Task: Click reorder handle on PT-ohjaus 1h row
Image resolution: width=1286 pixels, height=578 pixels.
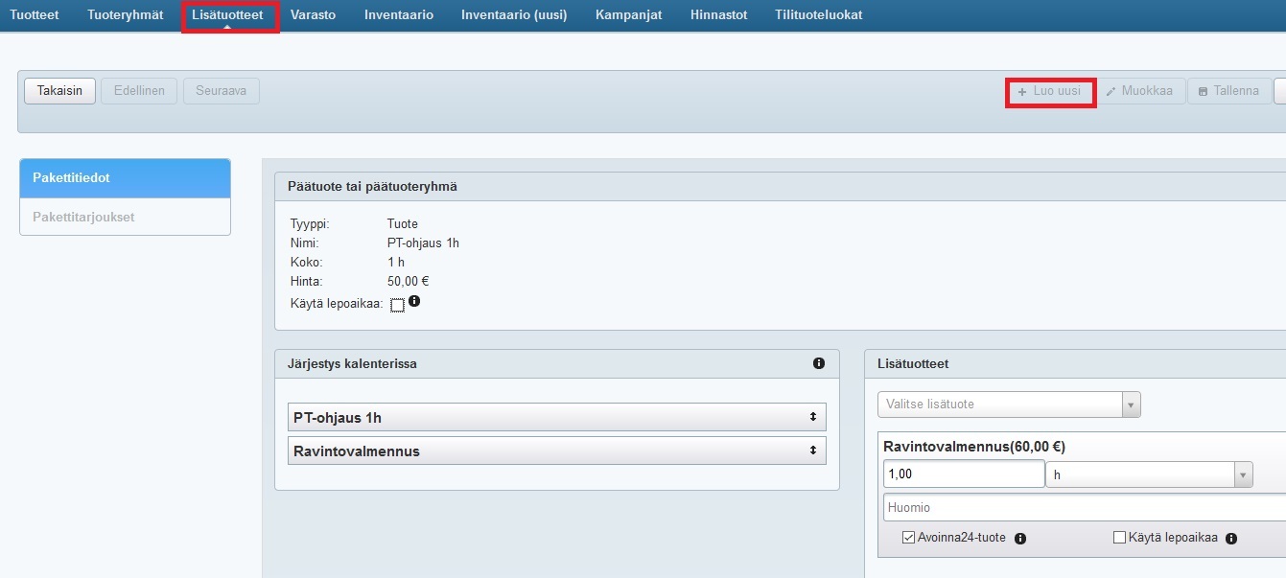Action: click(x=812, y=417)
